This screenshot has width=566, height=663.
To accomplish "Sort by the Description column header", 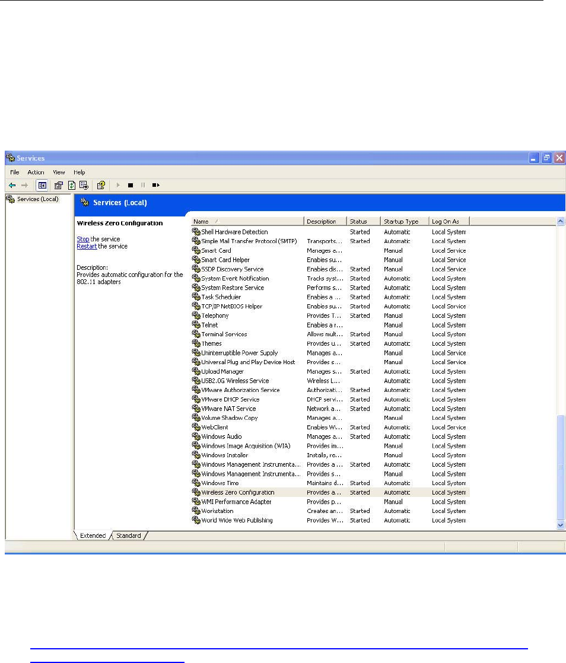I will pos(325,221).
